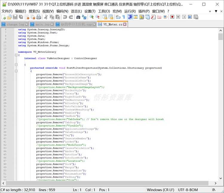Redo the last undone edit
The width and height of the screenshot is (224, 193).
(71, 17)
